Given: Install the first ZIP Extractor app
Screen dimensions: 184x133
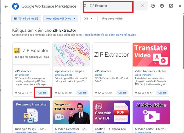Looking at the screenshot, I should pos(42,93).
